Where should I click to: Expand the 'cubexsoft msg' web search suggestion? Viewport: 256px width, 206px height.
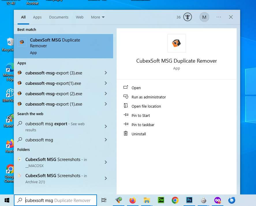[x=106, y=140]
